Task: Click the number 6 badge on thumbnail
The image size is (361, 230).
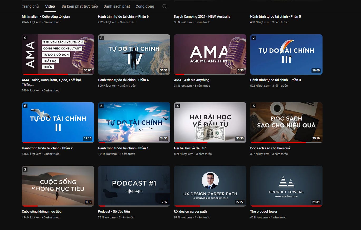Action: pyautogui.click(x=25, y=106)
